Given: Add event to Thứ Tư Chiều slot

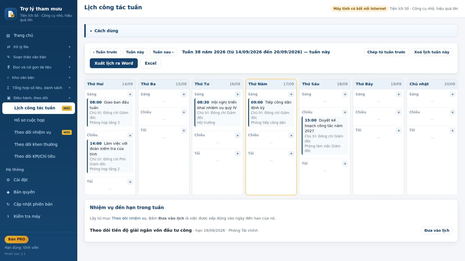Looking at the screenshot, I should point(237,135).
